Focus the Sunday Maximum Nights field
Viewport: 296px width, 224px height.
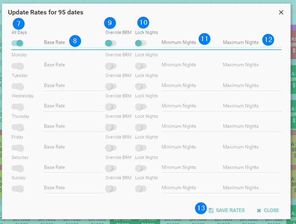(x=252, y=188)
